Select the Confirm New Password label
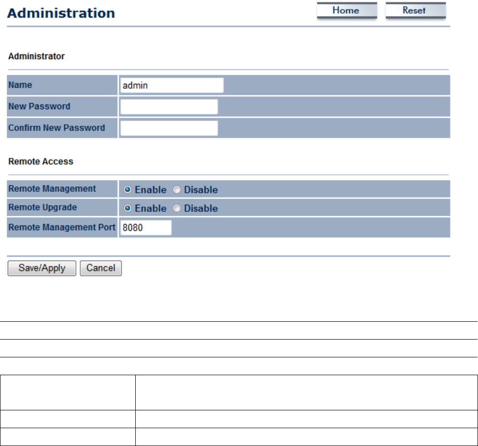 coord(57,128)
